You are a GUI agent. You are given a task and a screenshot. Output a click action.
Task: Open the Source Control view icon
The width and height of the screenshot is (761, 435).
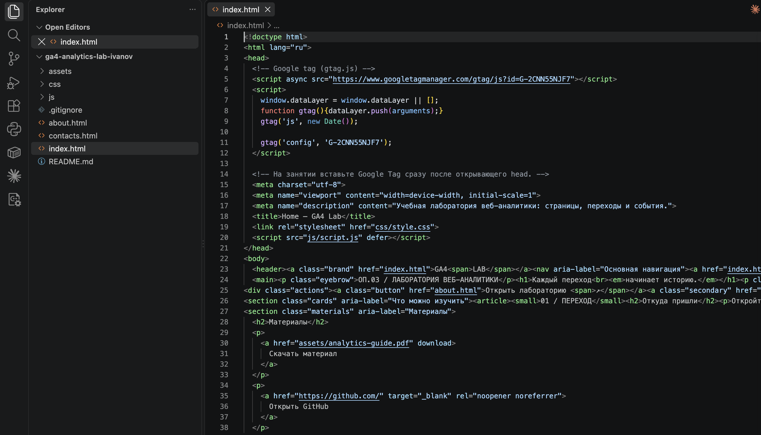pyautogui.click(x=14, y=59)
